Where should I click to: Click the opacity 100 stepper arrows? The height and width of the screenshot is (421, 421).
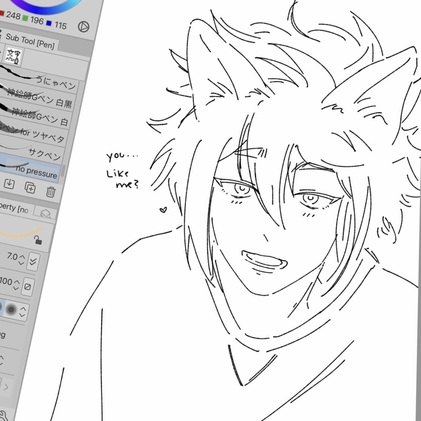point(16,285)
